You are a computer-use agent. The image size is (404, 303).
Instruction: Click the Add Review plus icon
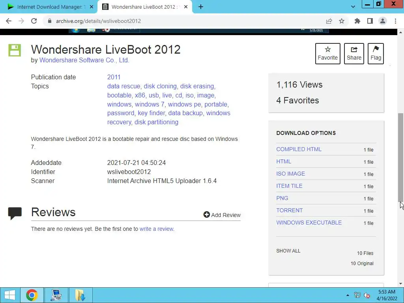206,215
